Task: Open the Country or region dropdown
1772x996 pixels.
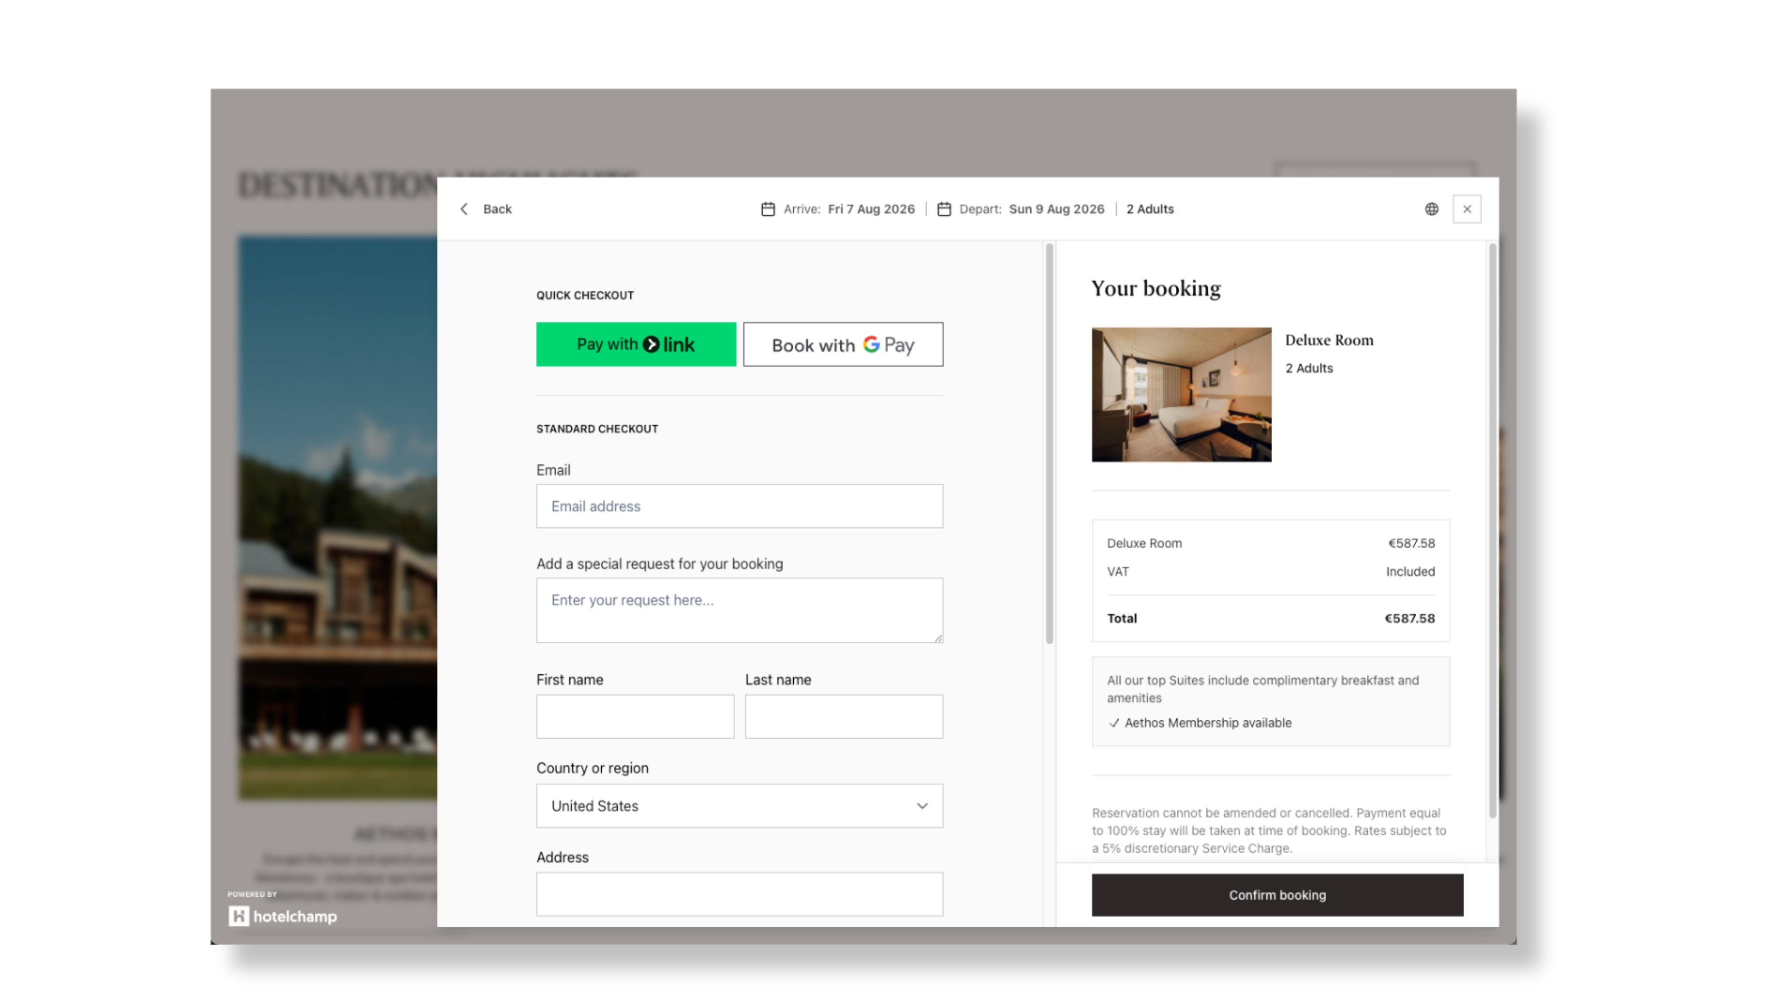Action: click(739, 806)
